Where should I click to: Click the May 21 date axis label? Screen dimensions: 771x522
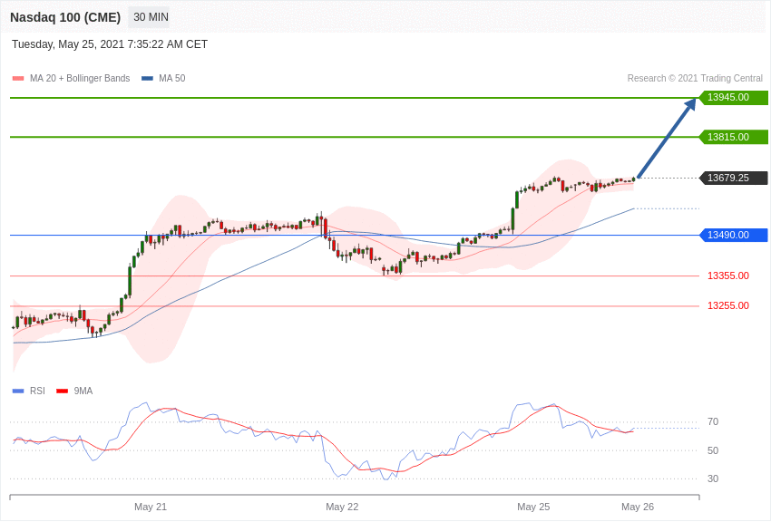151,507
